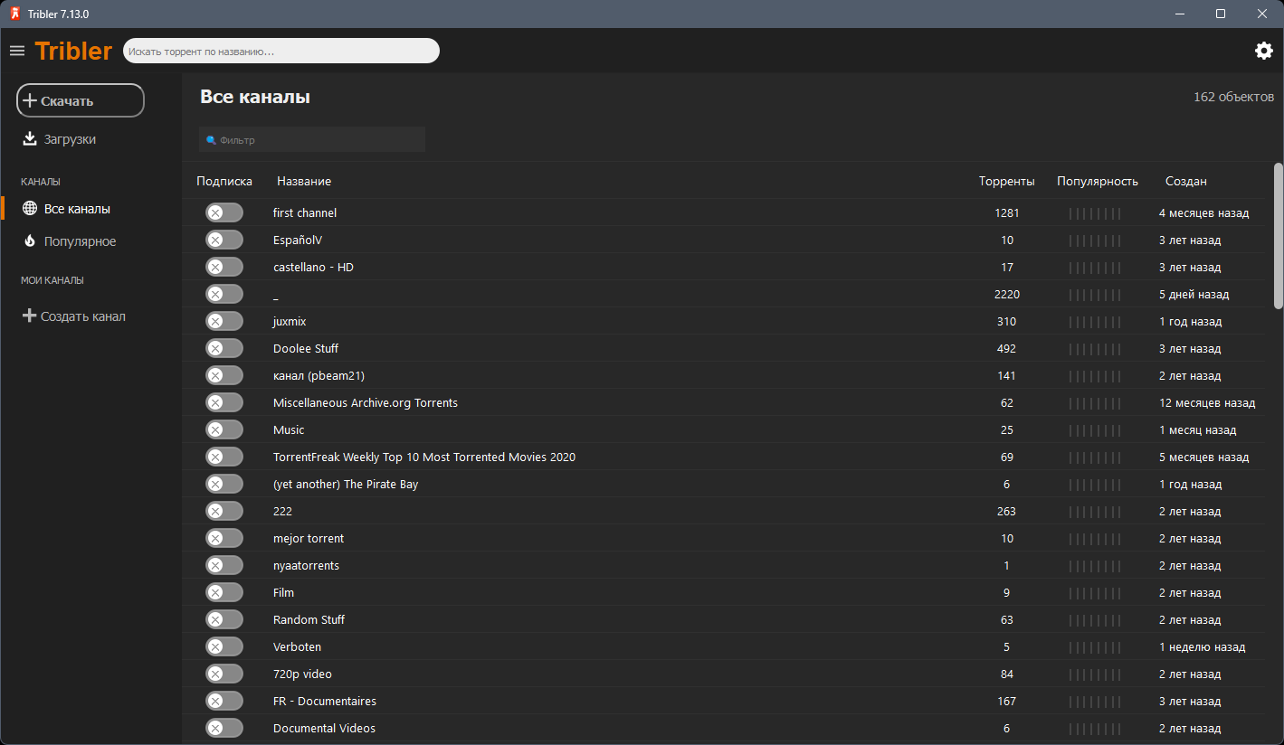The image size is (1284, 745).
Task: Click the globe icon for Все каналы
Action: point(30,209)
